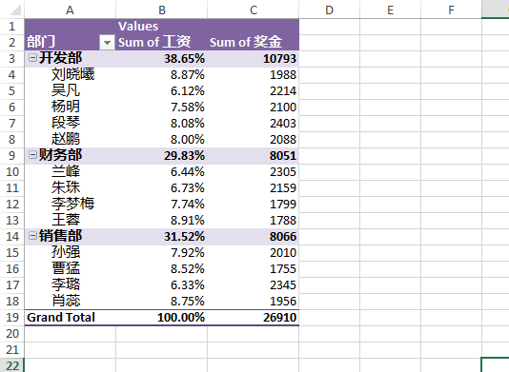Screen dimensions: 509x372
Task: Select column A header
Action: pos(70,10)
